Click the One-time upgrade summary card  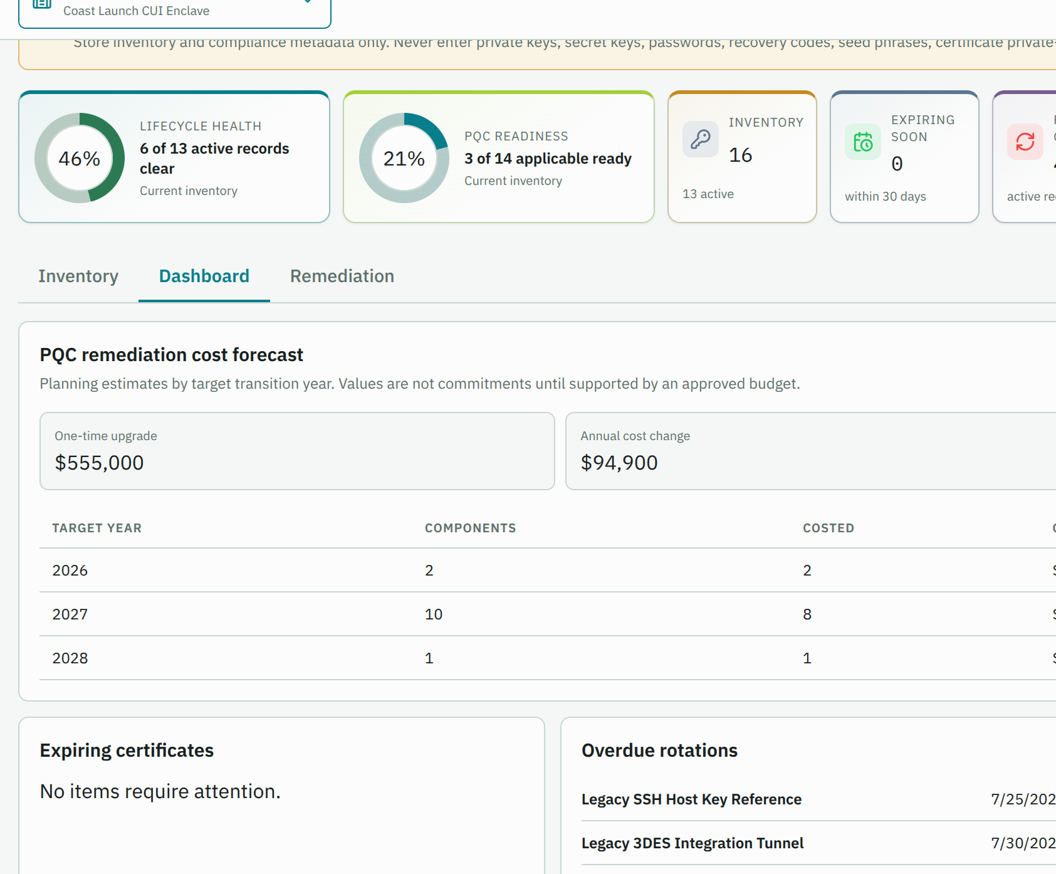(x=297, y=451)
